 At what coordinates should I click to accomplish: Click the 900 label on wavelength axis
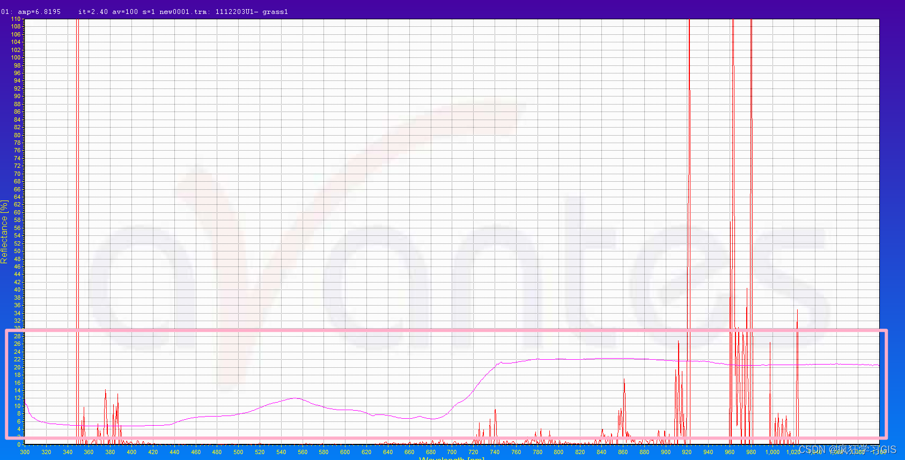tap(666, 452)
